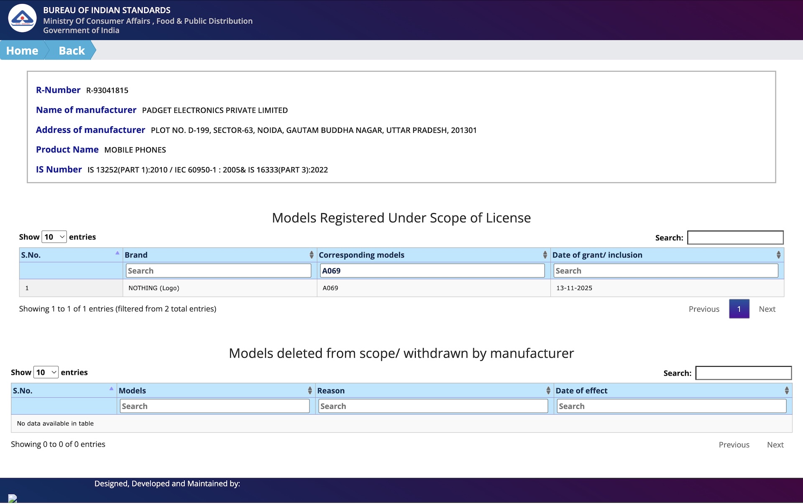
Task: Click Next in registered models pagination
Action: [767, 309]
